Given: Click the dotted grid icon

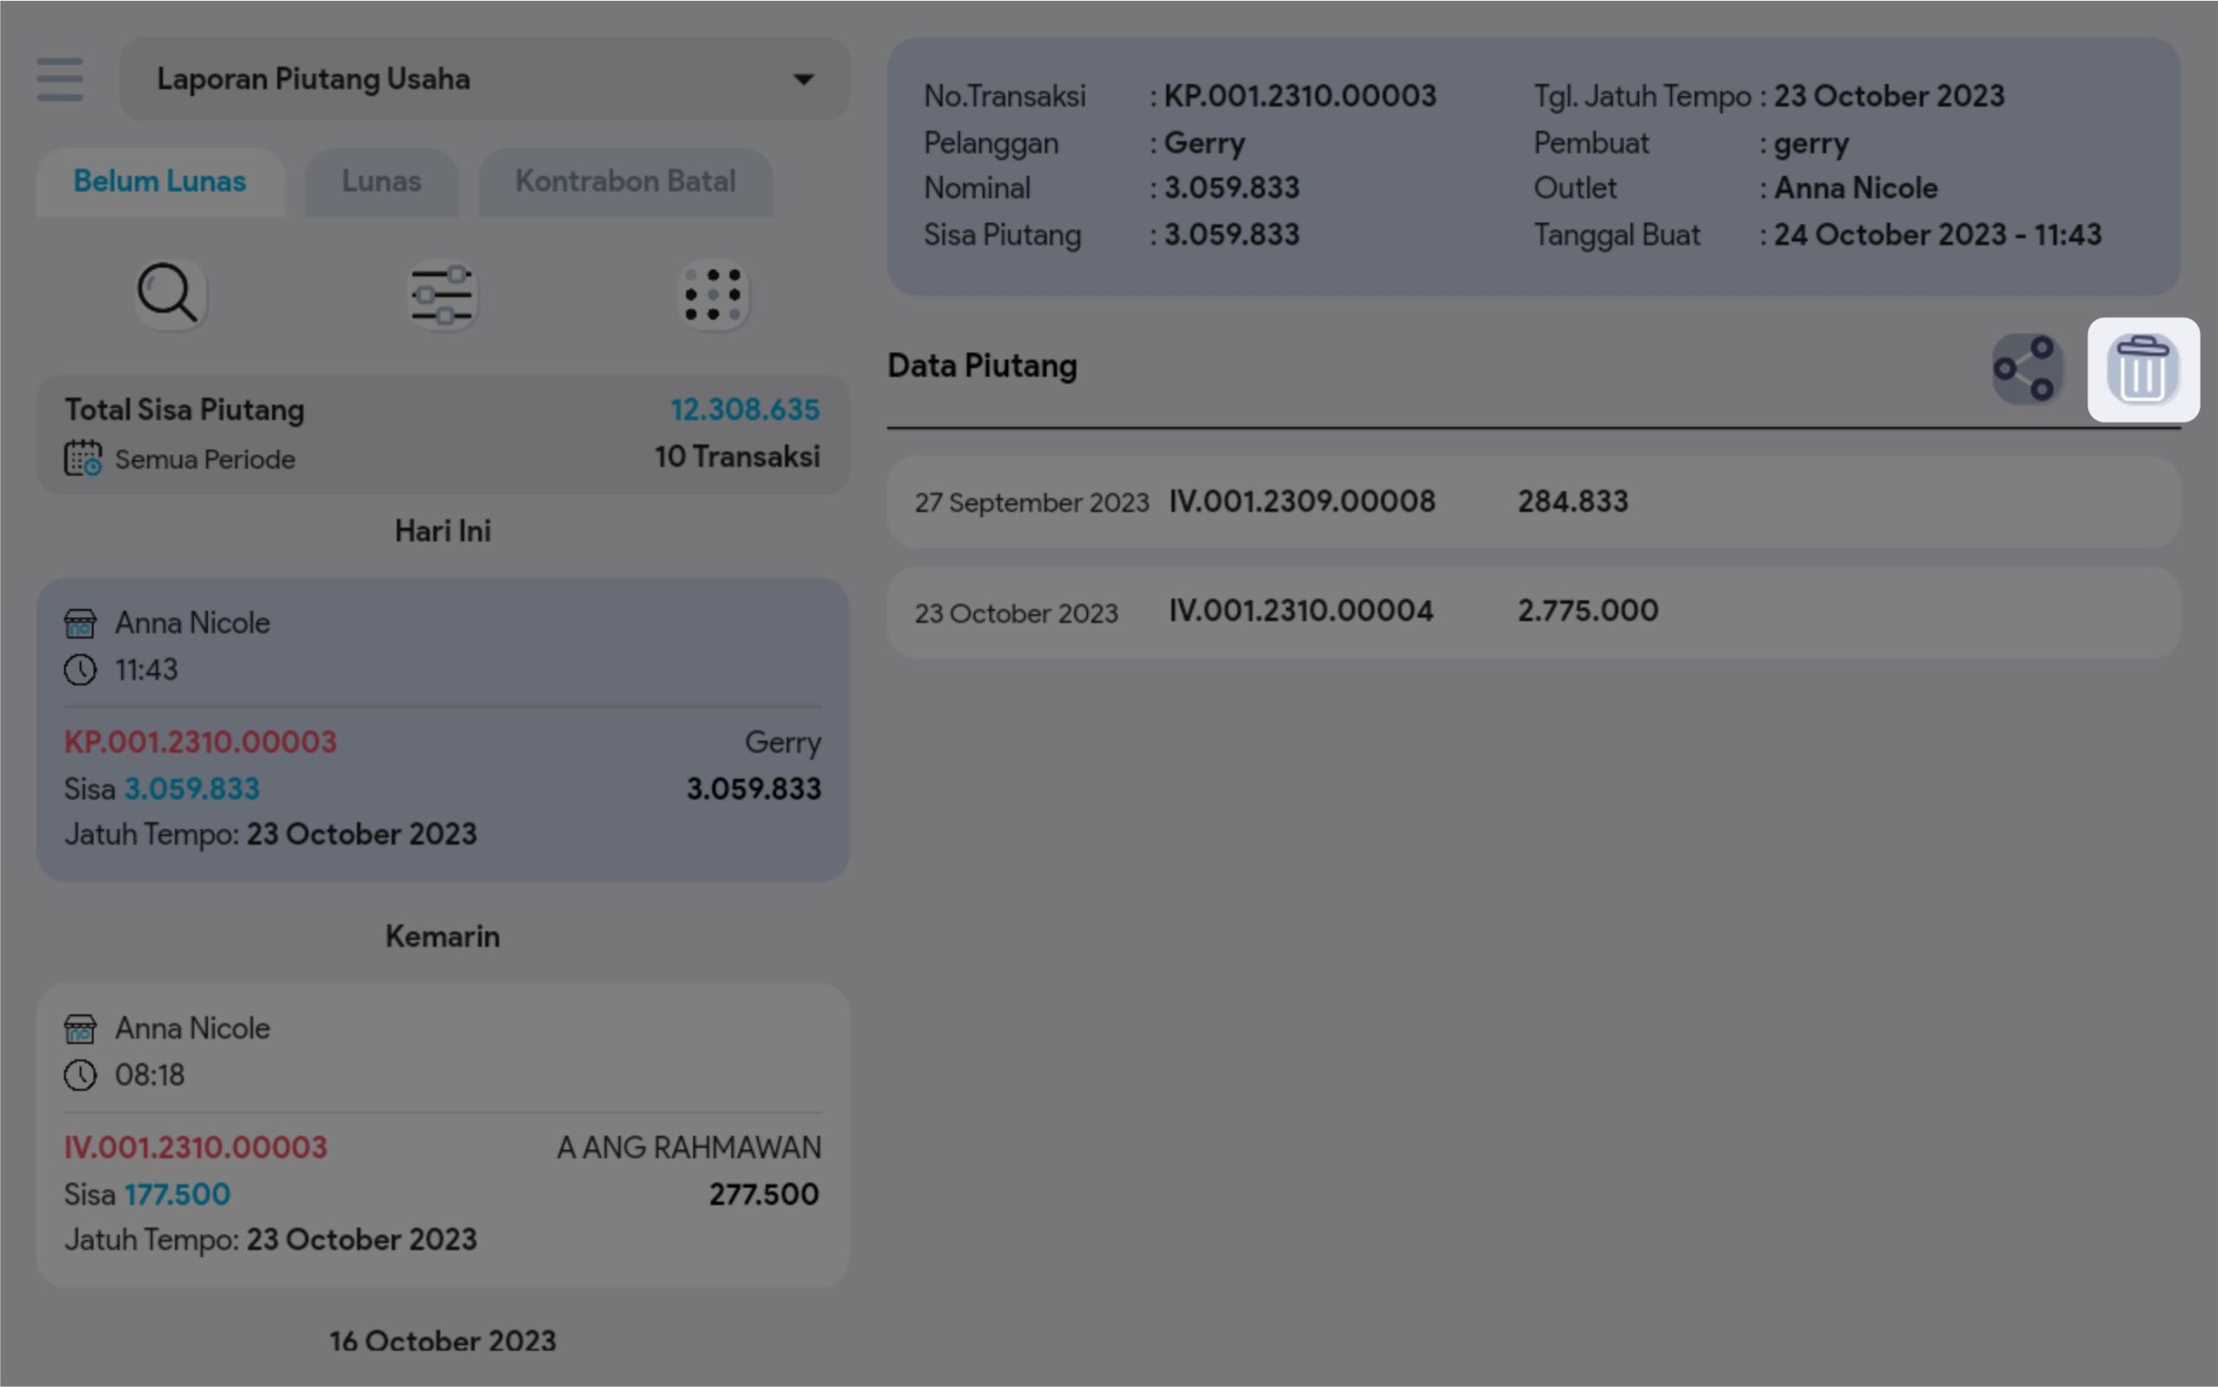Looking at the screenshot, I should click(713, 295).
